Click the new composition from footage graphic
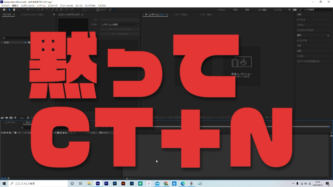 [241, 62]
